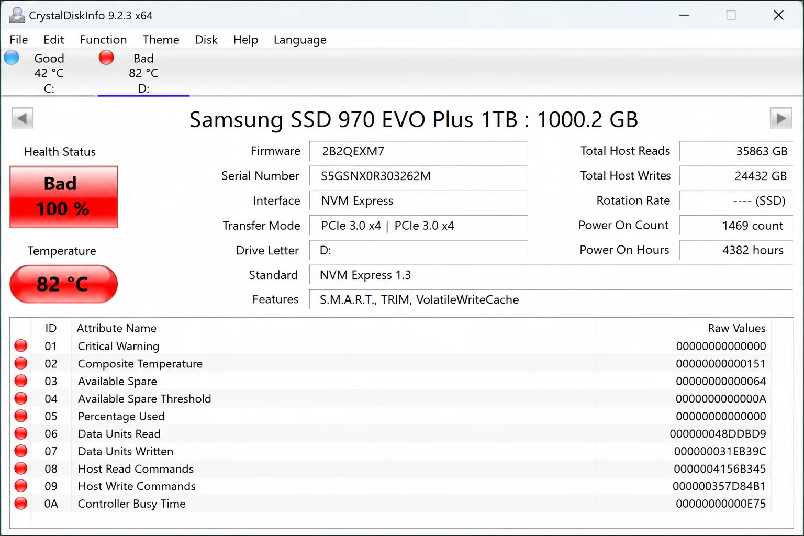Select the Data Units Written attribute name
804x536 pixels.
click(x=126, y=451)
